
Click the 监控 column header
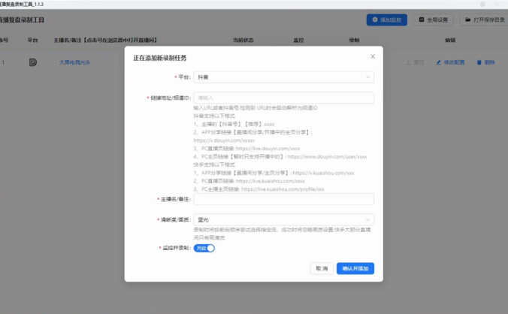(x=298, y=40)
